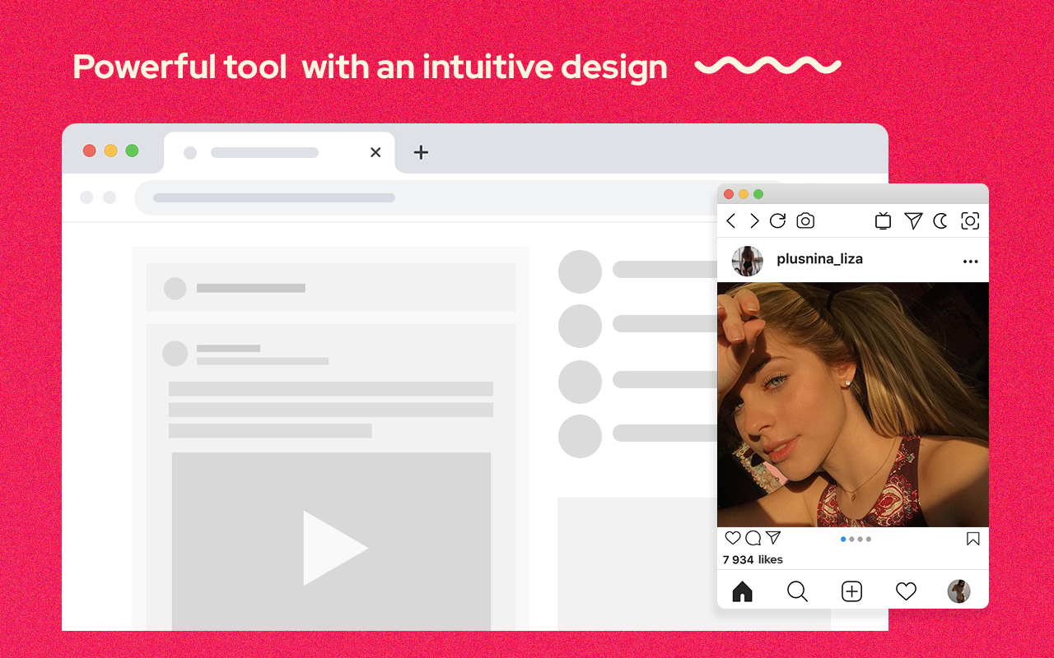
Task: Close the browser window with red button
Action: pos(89,151)
